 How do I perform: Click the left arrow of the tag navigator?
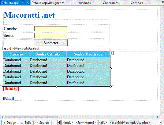coord(59,123)
